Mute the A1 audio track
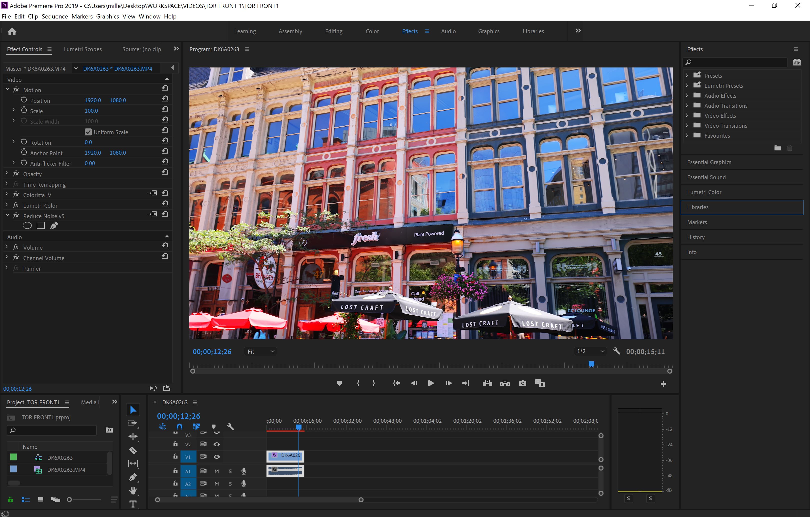 tap(217, 471)
